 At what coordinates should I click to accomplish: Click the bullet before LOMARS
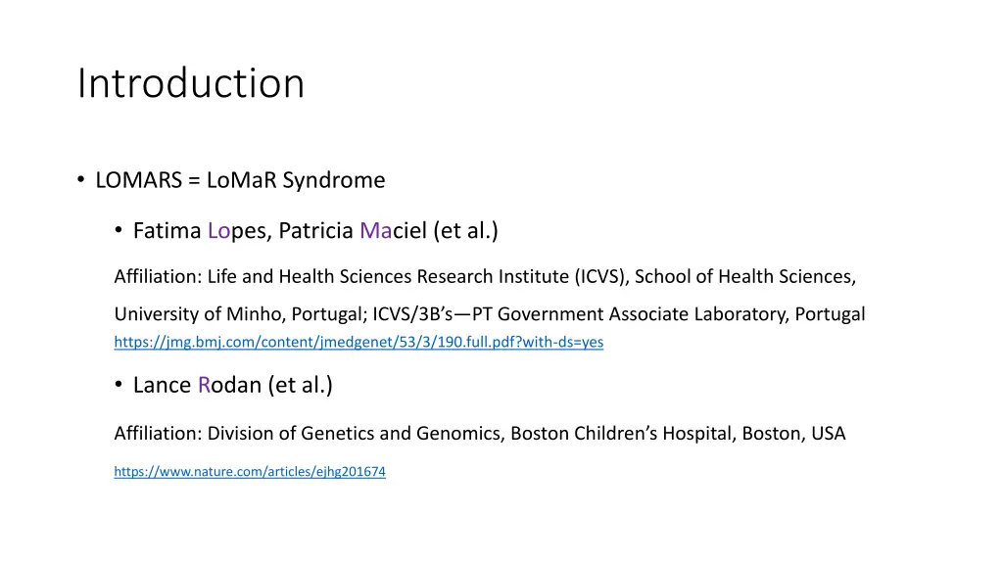[x=80, y=180]
